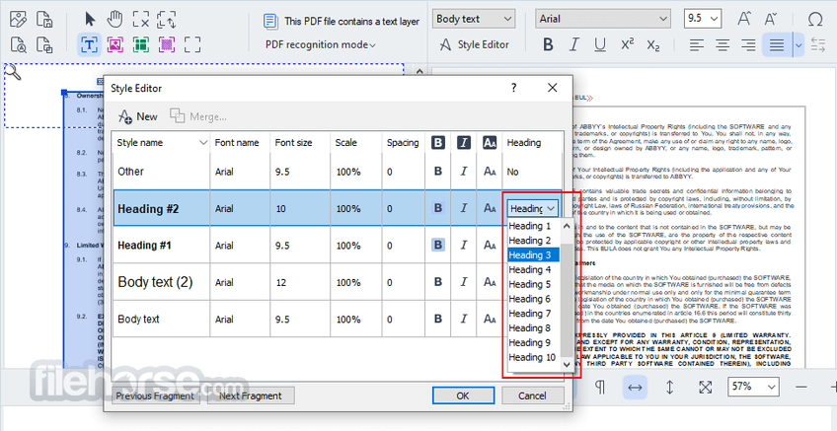This screenshot has width=837, height=431.
Task: Click the decrease font size icon
Action: coord(770,19)
